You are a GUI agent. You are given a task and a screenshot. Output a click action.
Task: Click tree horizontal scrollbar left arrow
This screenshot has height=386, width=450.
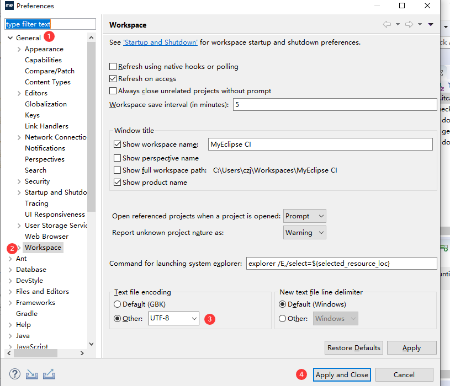click(9, 353)
